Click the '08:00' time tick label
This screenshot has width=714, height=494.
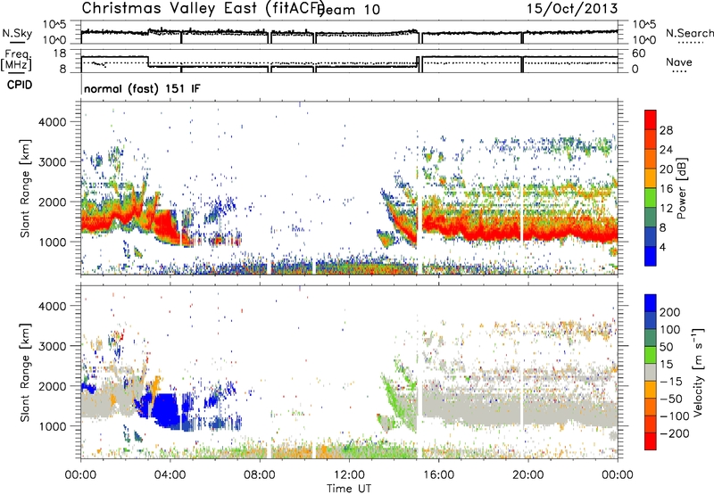pyautogui.click(x=260, y=475)
